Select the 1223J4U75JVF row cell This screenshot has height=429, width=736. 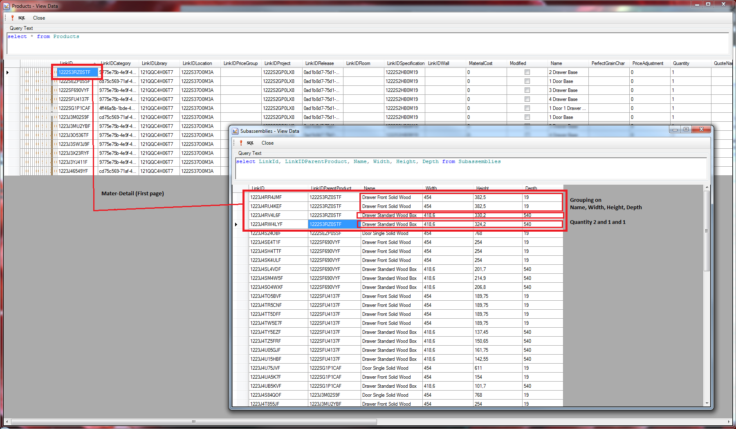278,368
